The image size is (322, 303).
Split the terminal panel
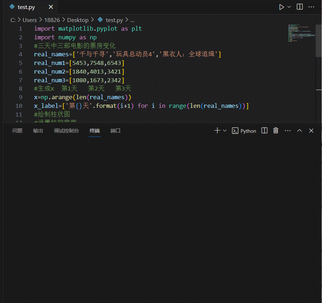pos(264,131)
